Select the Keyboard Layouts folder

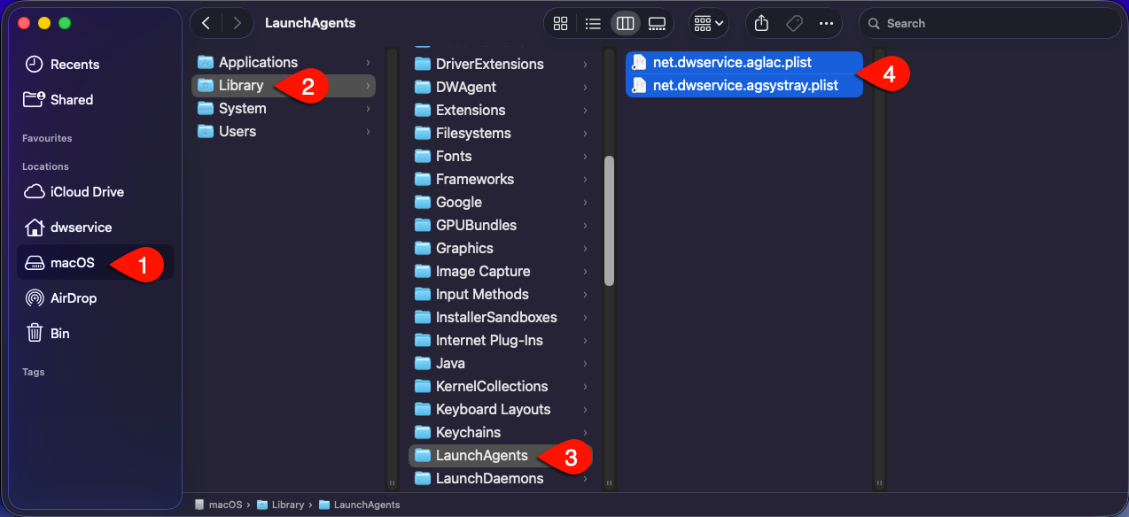[501, 409]
